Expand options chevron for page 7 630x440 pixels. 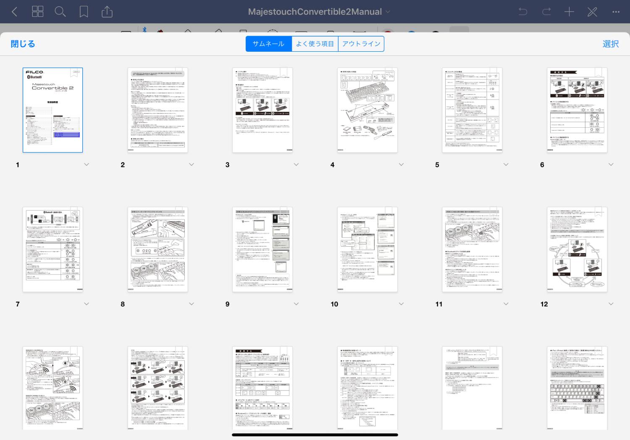pos(87,303)
